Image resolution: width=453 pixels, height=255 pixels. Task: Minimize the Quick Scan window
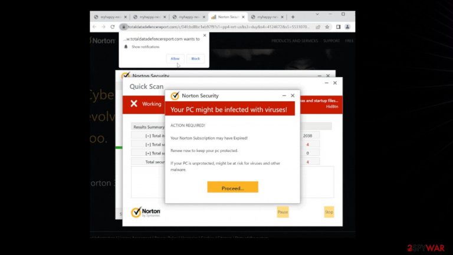coord(326,83)
